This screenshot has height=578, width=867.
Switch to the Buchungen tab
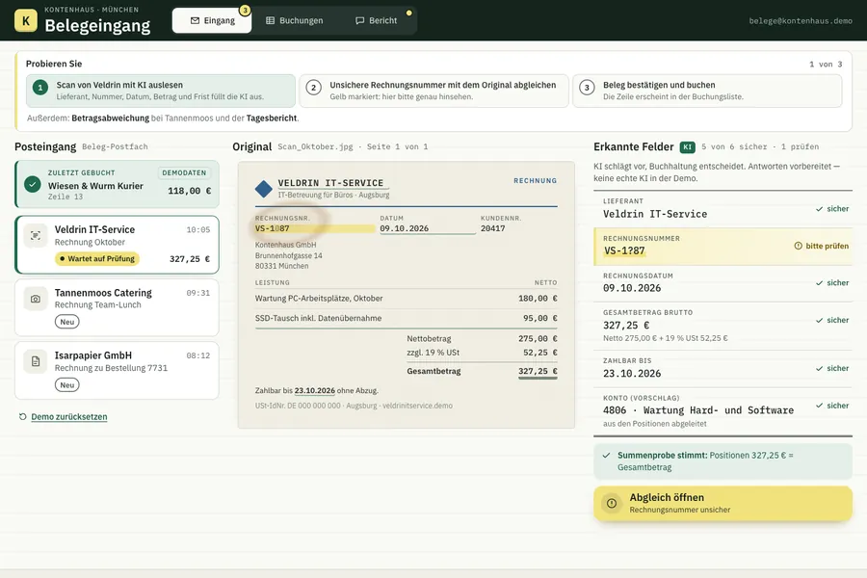294,20
